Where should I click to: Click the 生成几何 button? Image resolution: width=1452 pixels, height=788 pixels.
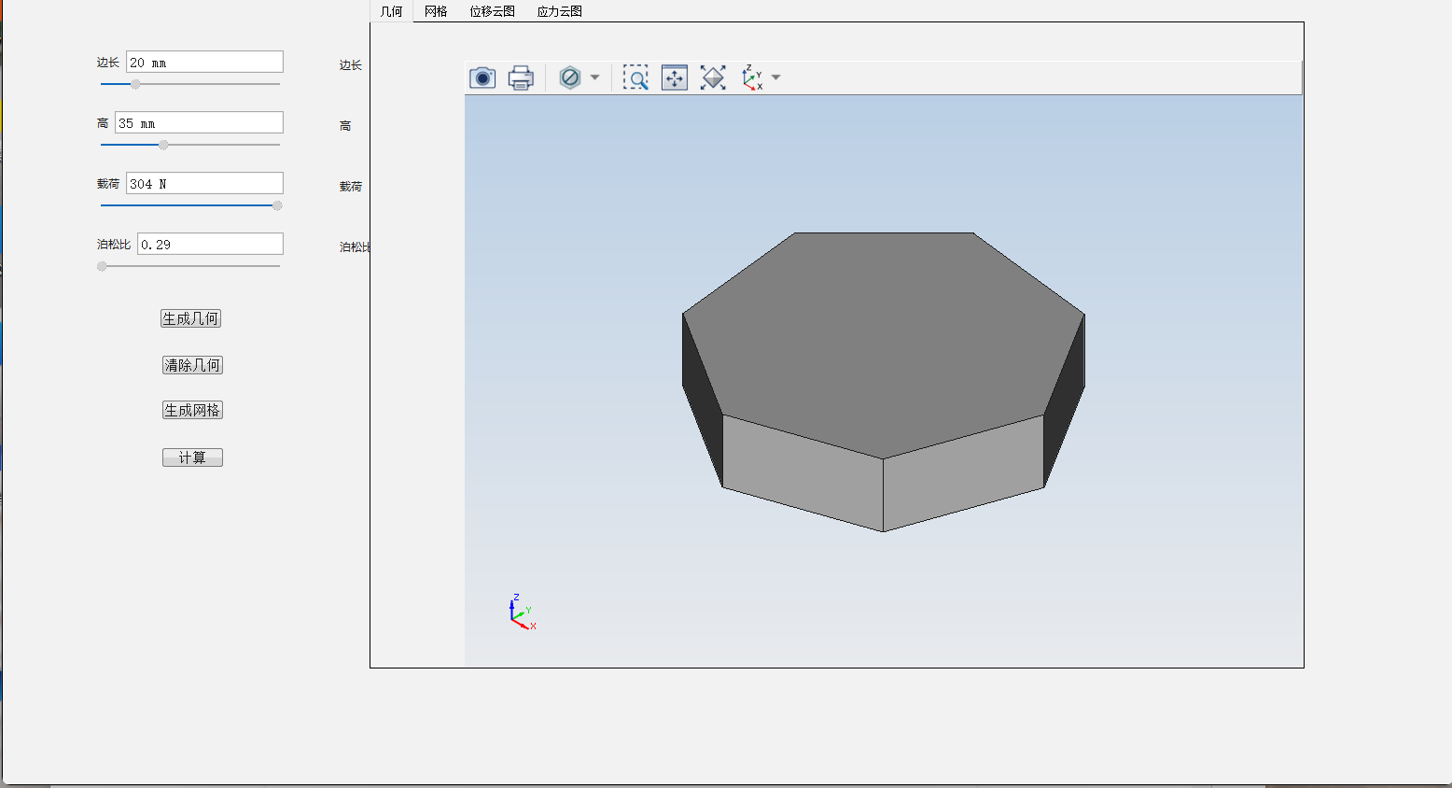click(191, 318)
